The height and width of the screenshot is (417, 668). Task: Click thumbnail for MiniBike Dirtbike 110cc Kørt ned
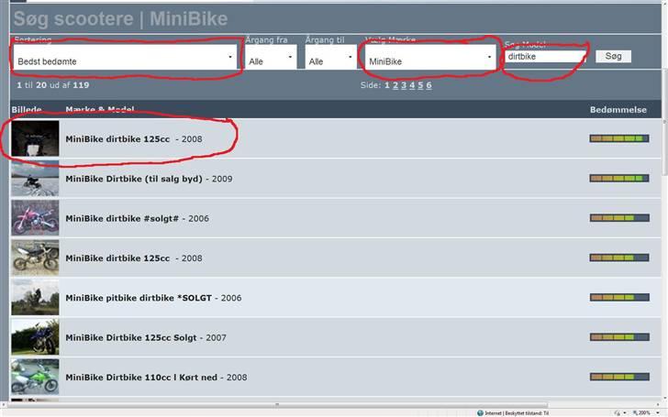tap(35, 377)
